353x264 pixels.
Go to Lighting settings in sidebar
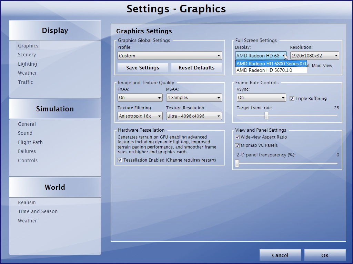27,64
